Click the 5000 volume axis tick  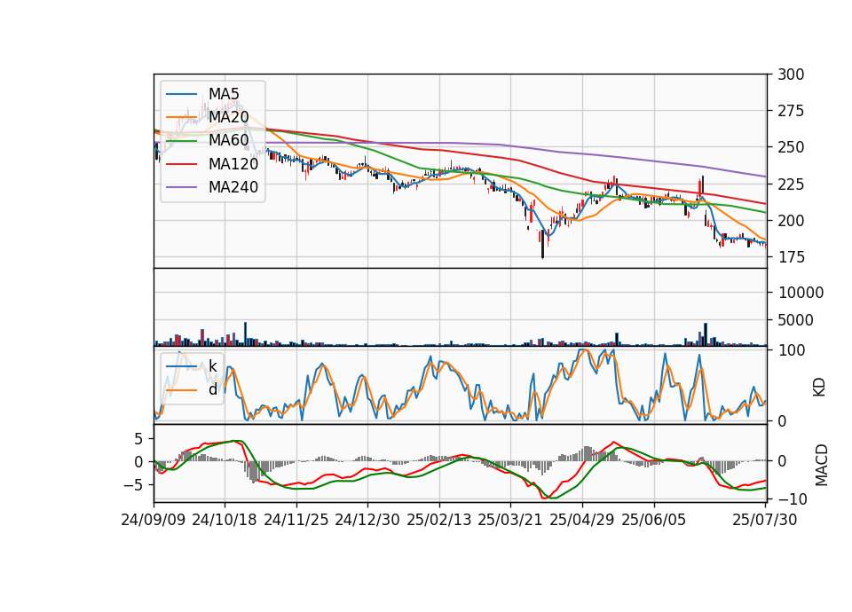coord(796,320)
